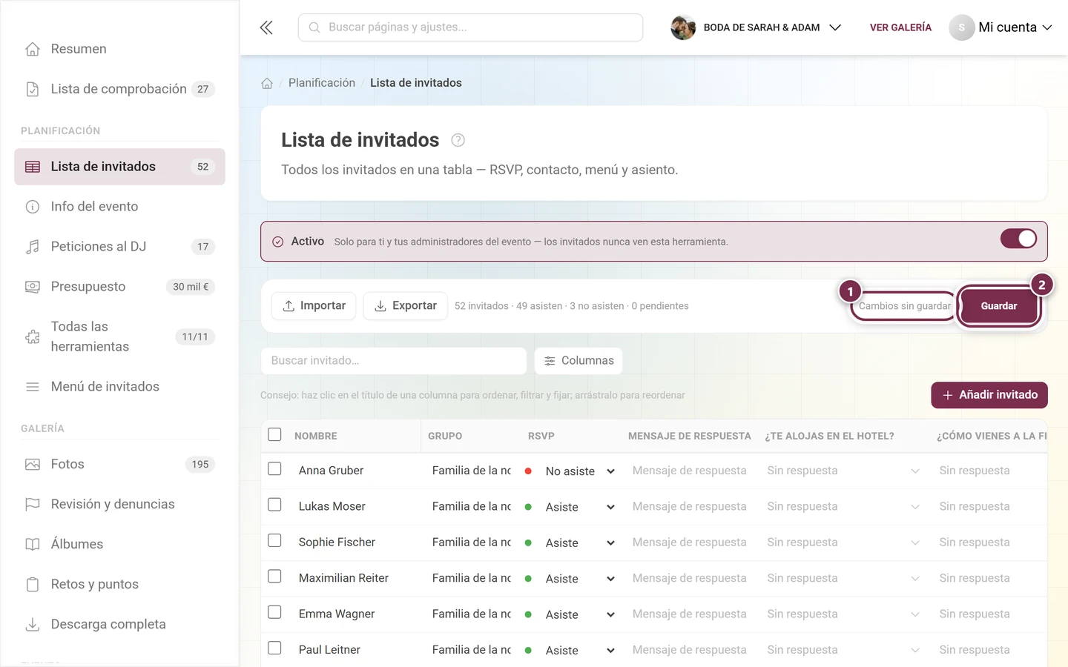
Task: Navigate to Presupuesto
Action: point(119,287)
